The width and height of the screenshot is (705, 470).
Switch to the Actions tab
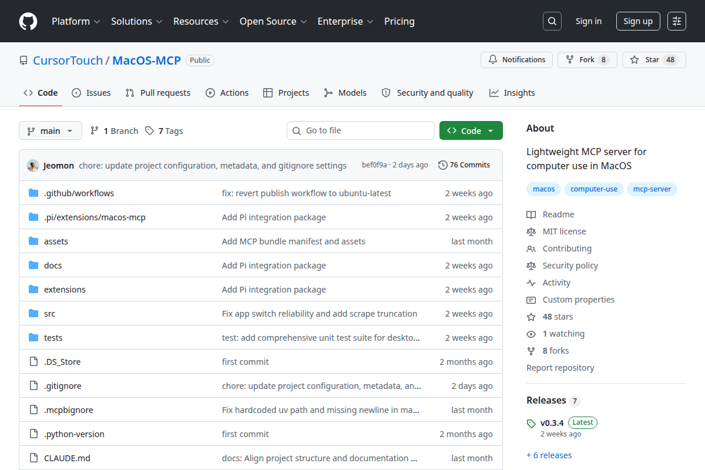point(227,93)
